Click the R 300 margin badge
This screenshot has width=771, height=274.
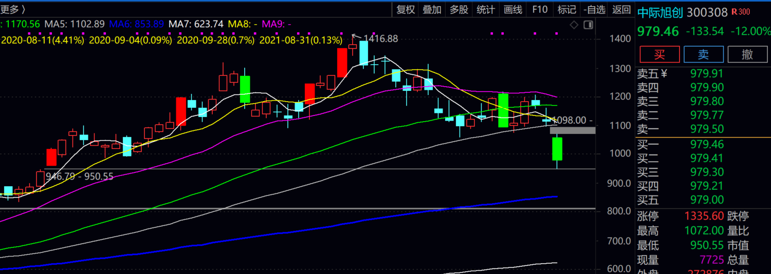tap(741, 12)
